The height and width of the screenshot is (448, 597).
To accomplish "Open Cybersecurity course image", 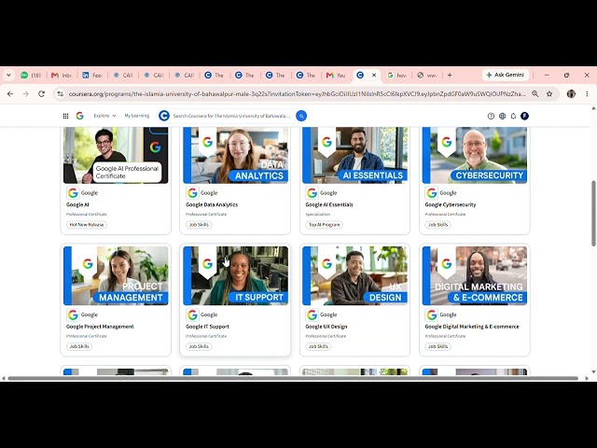I will coord(475,155).
